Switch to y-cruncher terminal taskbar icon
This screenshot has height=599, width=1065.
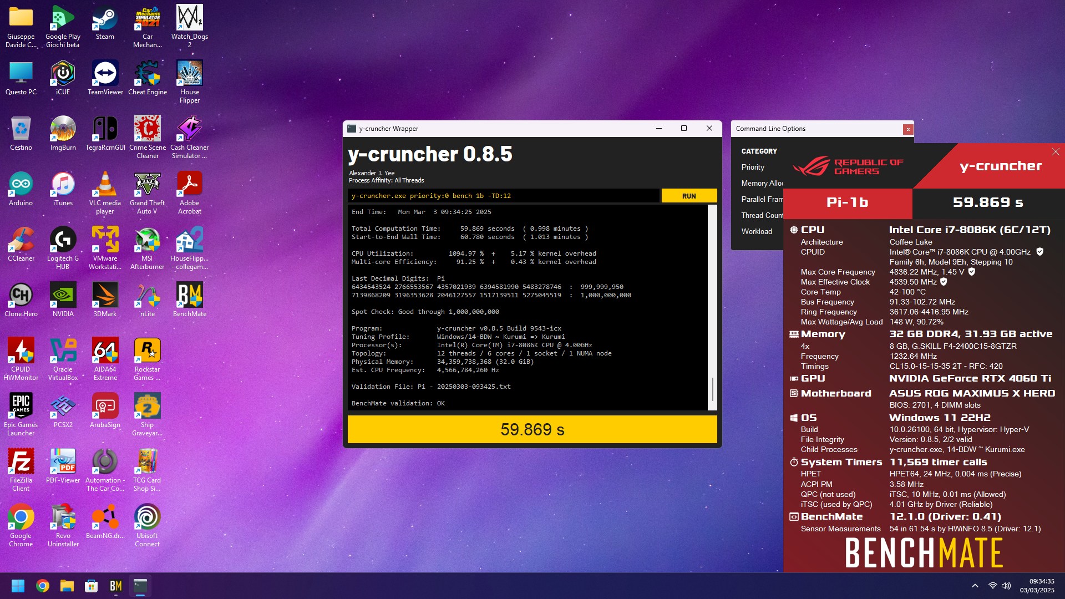point(140,586)
